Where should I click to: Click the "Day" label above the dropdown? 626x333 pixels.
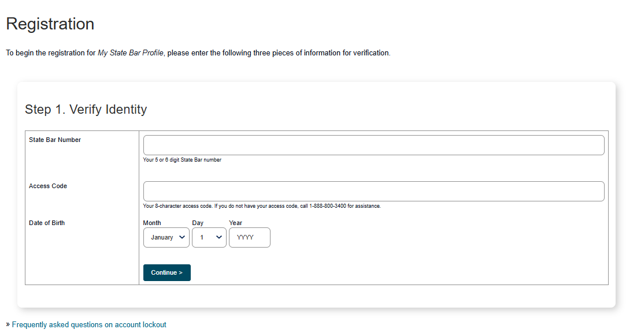198,223
